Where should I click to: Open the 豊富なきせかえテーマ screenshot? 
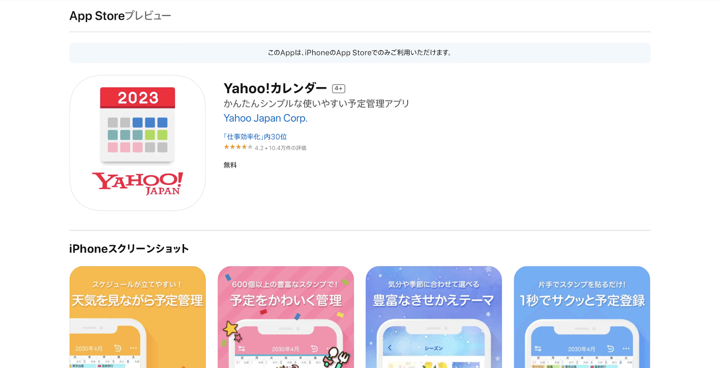(x=434, y=317)
